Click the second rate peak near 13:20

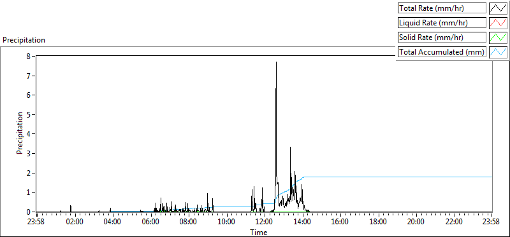coord(291,147)
